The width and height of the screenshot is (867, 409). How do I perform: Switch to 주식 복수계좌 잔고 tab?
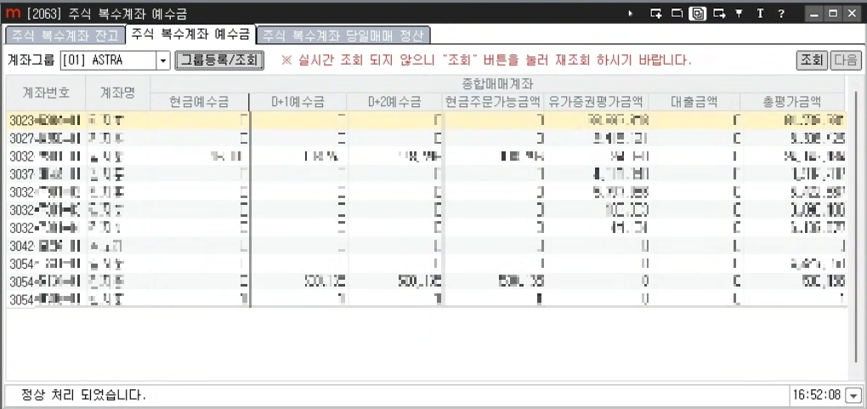[x=64, y=36]
